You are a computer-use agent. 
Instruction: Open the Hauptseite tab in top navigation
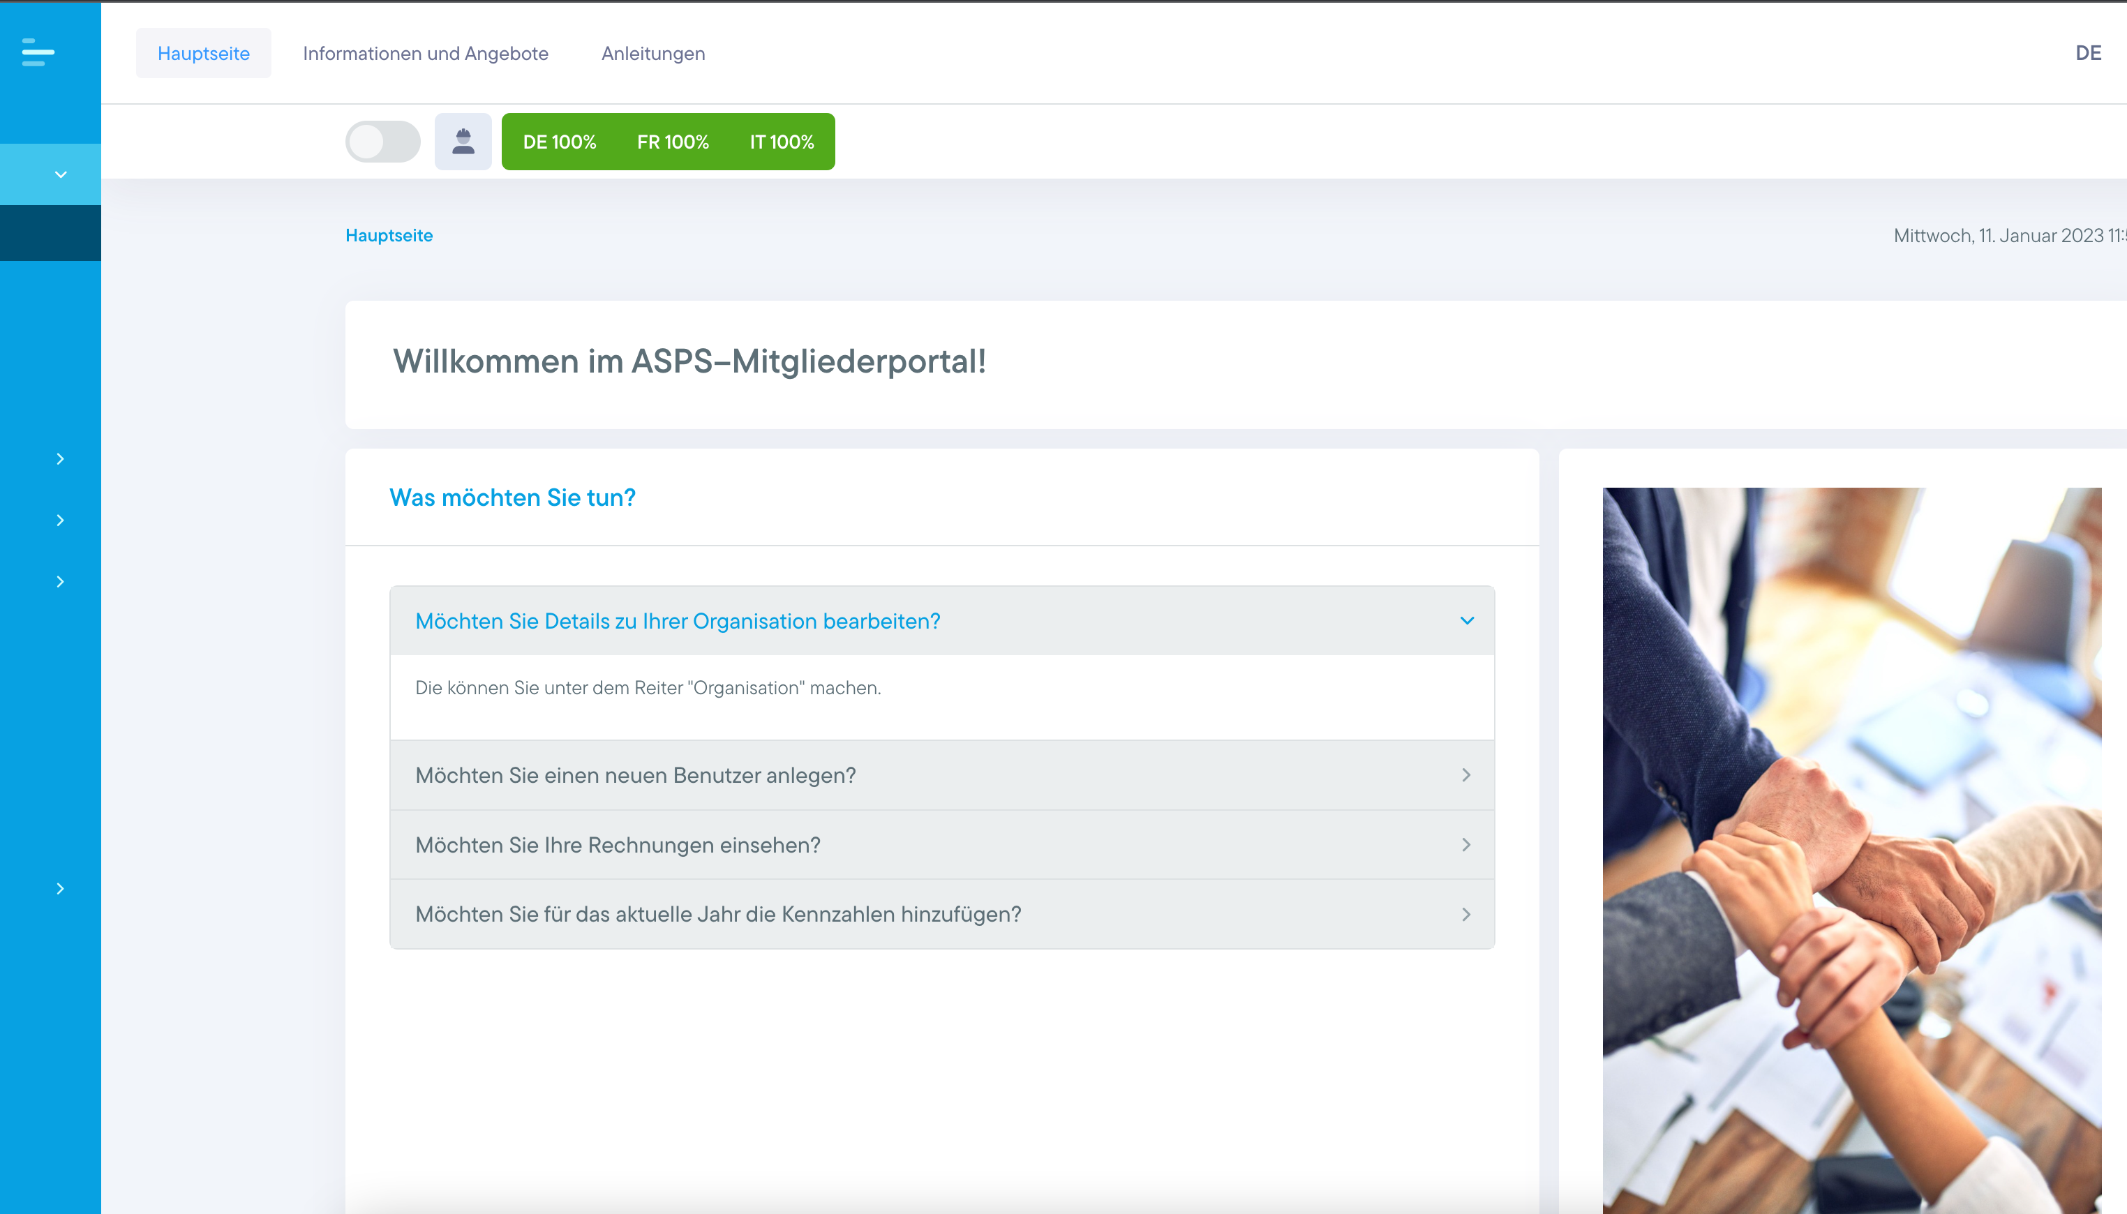coord(204,53)
